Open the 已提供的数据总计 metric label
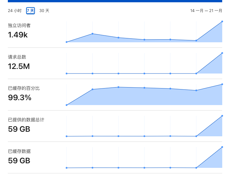Screen dimensions: 231x175 tap(26, 120)
